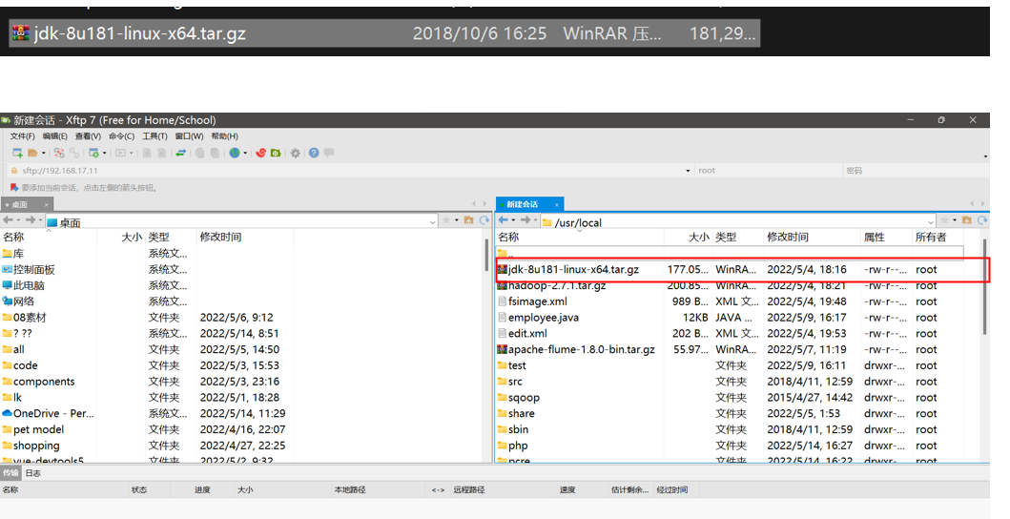The image size is (1010, 519).
Task: Click the grey chat bubble toolbar icon
Action: coord(328,153)
